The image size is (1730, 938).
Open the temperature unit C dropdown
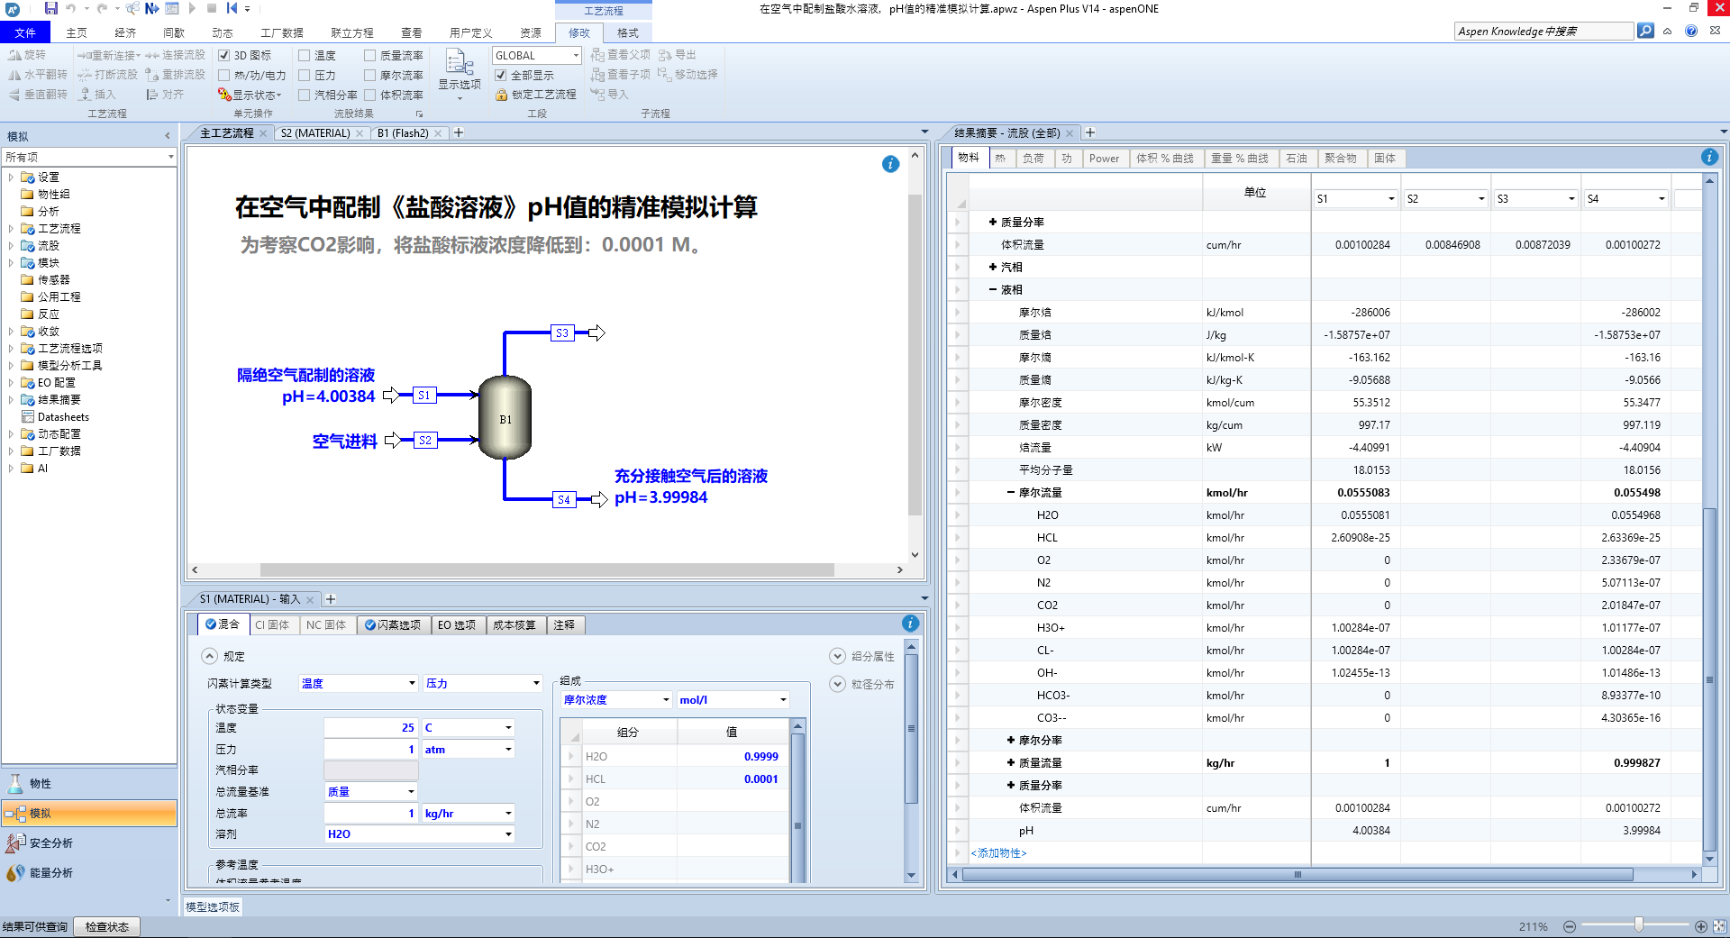508,727
